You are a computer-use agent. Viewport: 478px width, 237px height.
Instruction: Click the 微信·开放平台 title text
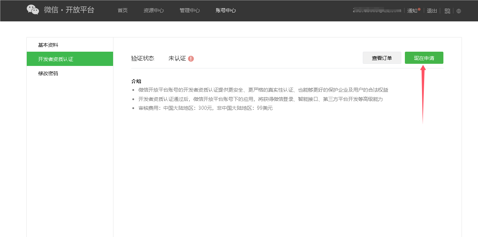pos(69,10)
